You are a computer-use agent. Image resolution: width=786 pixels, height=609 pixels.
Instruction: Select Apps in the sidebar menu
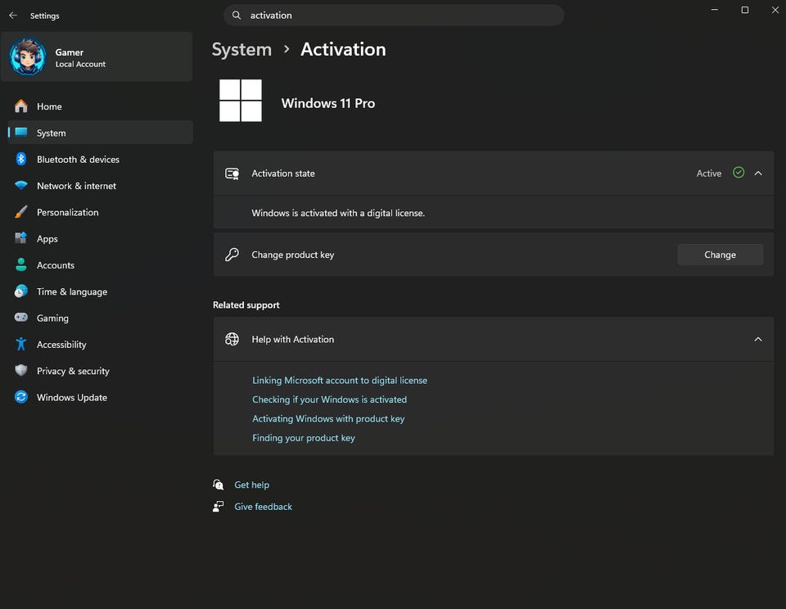(47, 239)
